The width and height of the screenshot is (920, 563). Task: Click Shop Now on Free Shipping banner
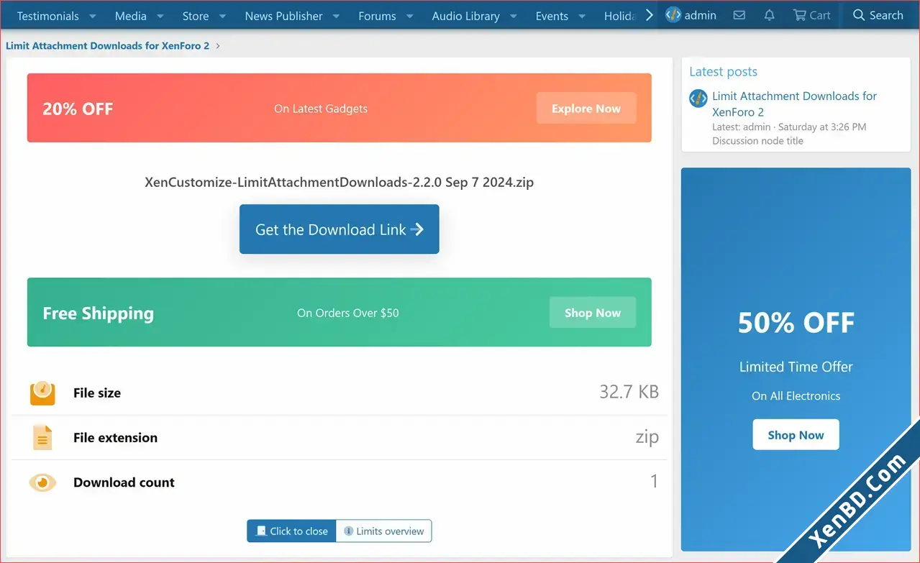click(x=593, y=313)
